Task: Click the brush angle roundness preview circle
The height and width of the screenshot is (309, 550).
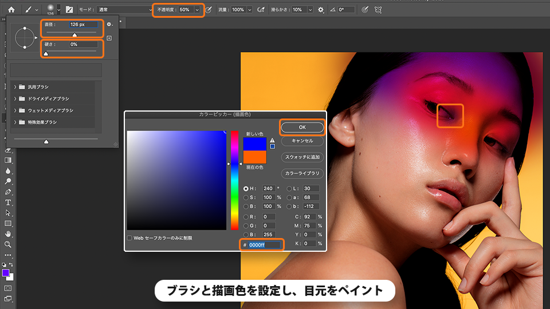Action: coord(25,38)
